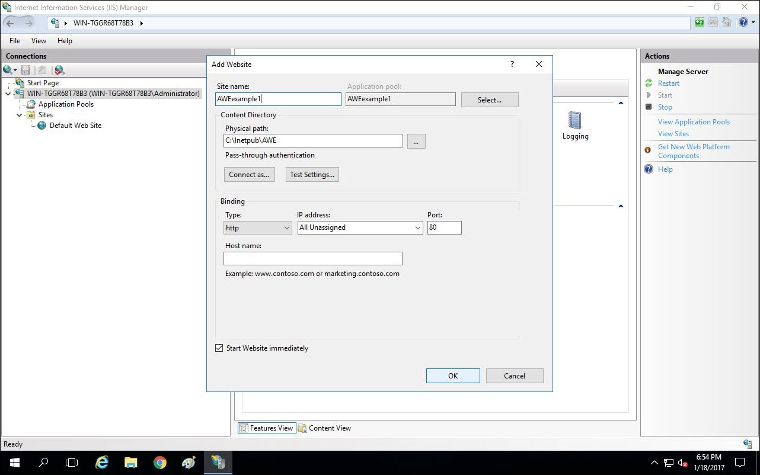Click the Restart action link
The width and height of the screenshot is (760, 475).
(669, 84)
